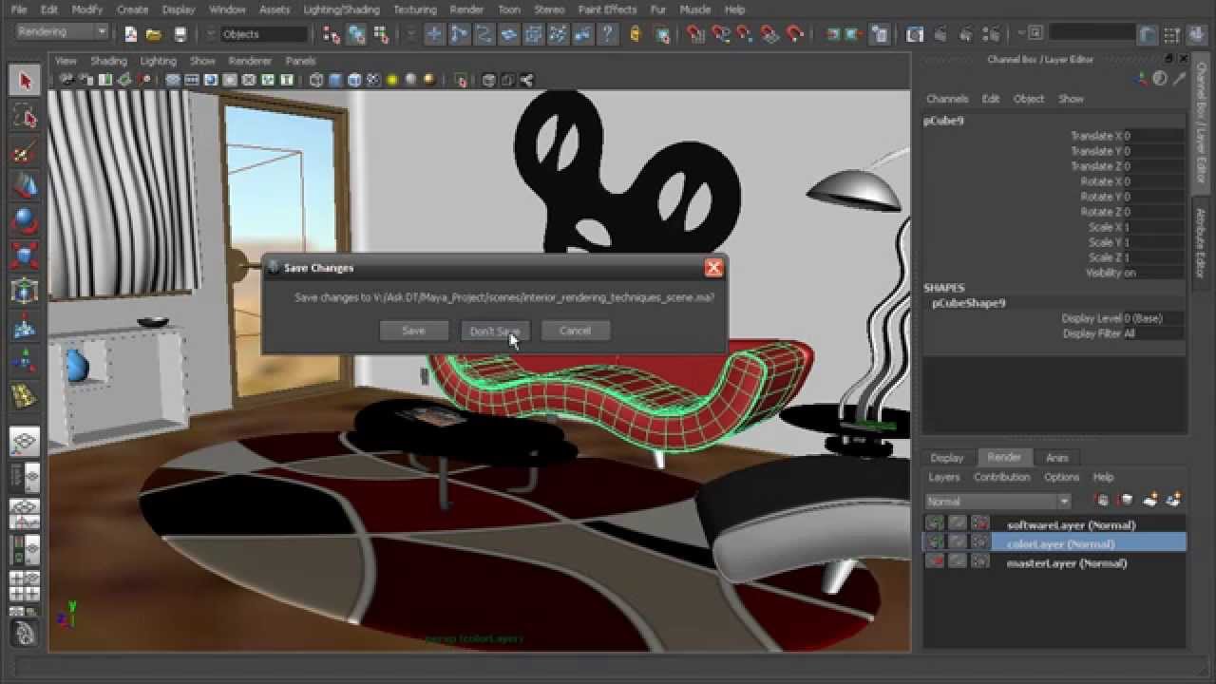Click select by object type icon

(356, 34)
